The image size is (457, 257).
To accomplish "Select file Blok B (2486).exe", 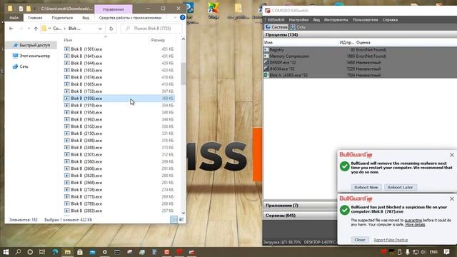I will coord(119,141).
